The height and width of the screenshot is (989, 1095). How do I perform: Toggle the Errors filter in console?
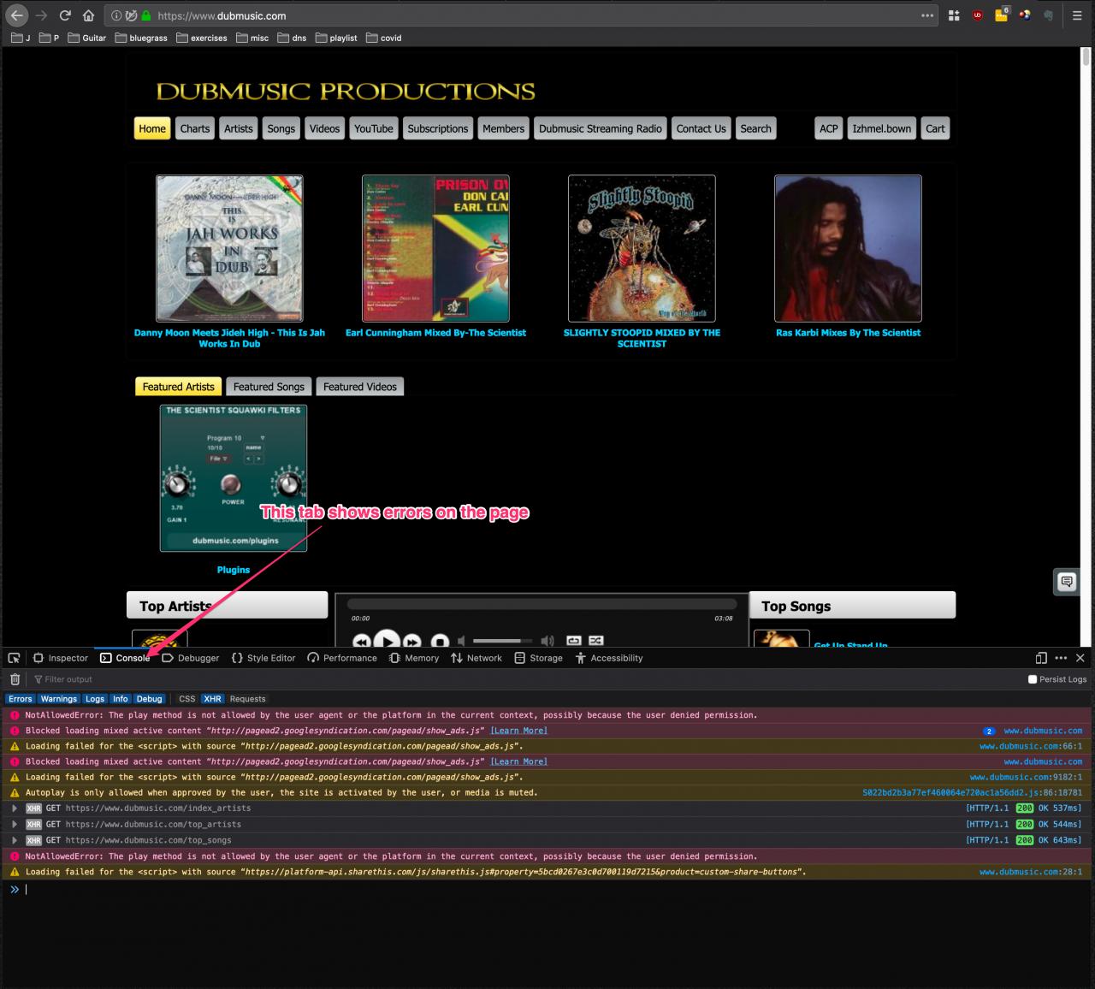pos(21,699)
